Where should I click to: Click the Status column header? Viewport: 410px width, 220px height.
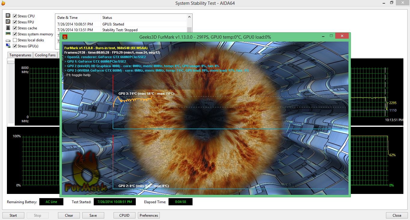tap(144, 18)
